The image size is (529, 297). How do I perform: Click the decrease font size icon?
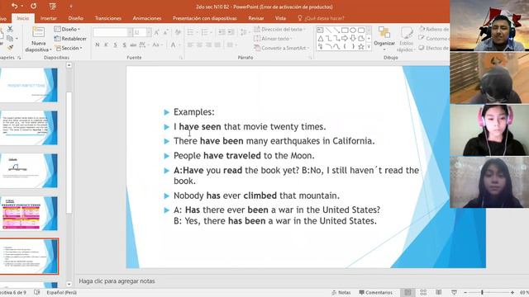165,32
